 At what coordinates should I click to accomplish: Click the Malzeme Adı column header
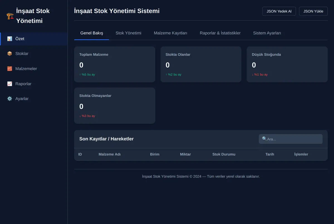(110, 154)
